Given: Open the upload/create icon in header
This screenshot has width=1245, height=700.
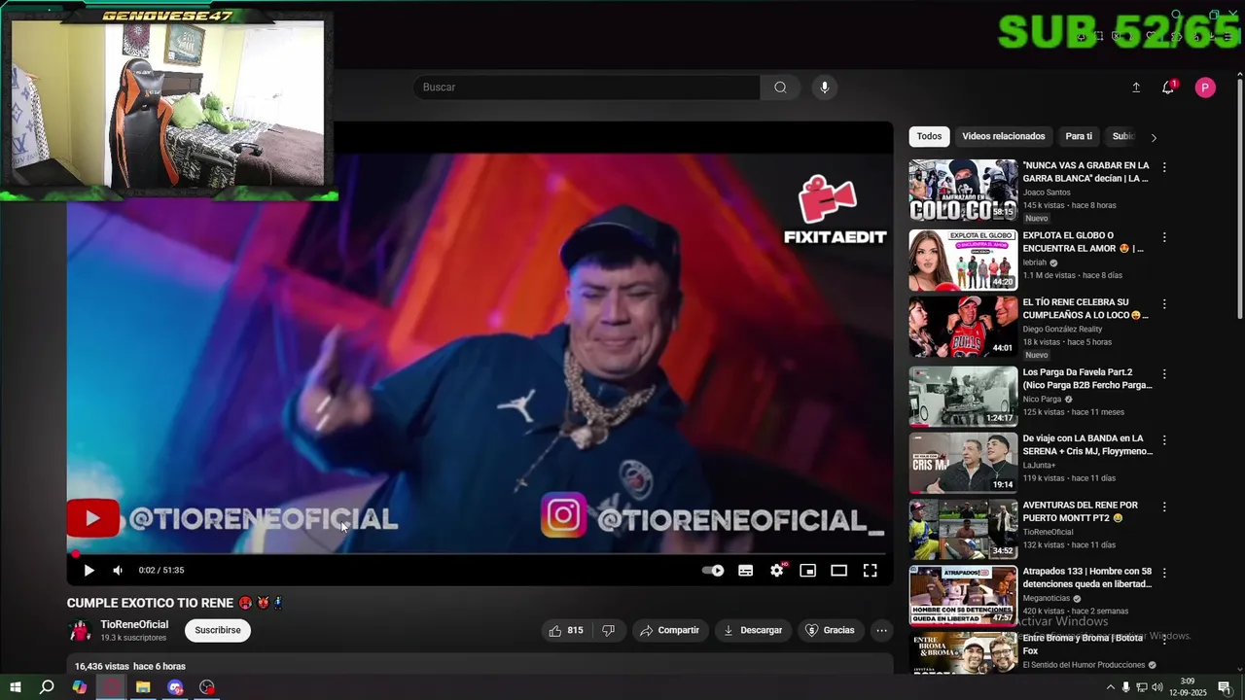Looking at the screenshot, I should tap(1135, 87).
